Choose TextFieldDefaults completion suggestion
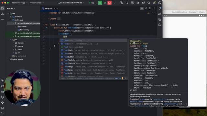The image size is (207, 116). (x=93, y=60)
